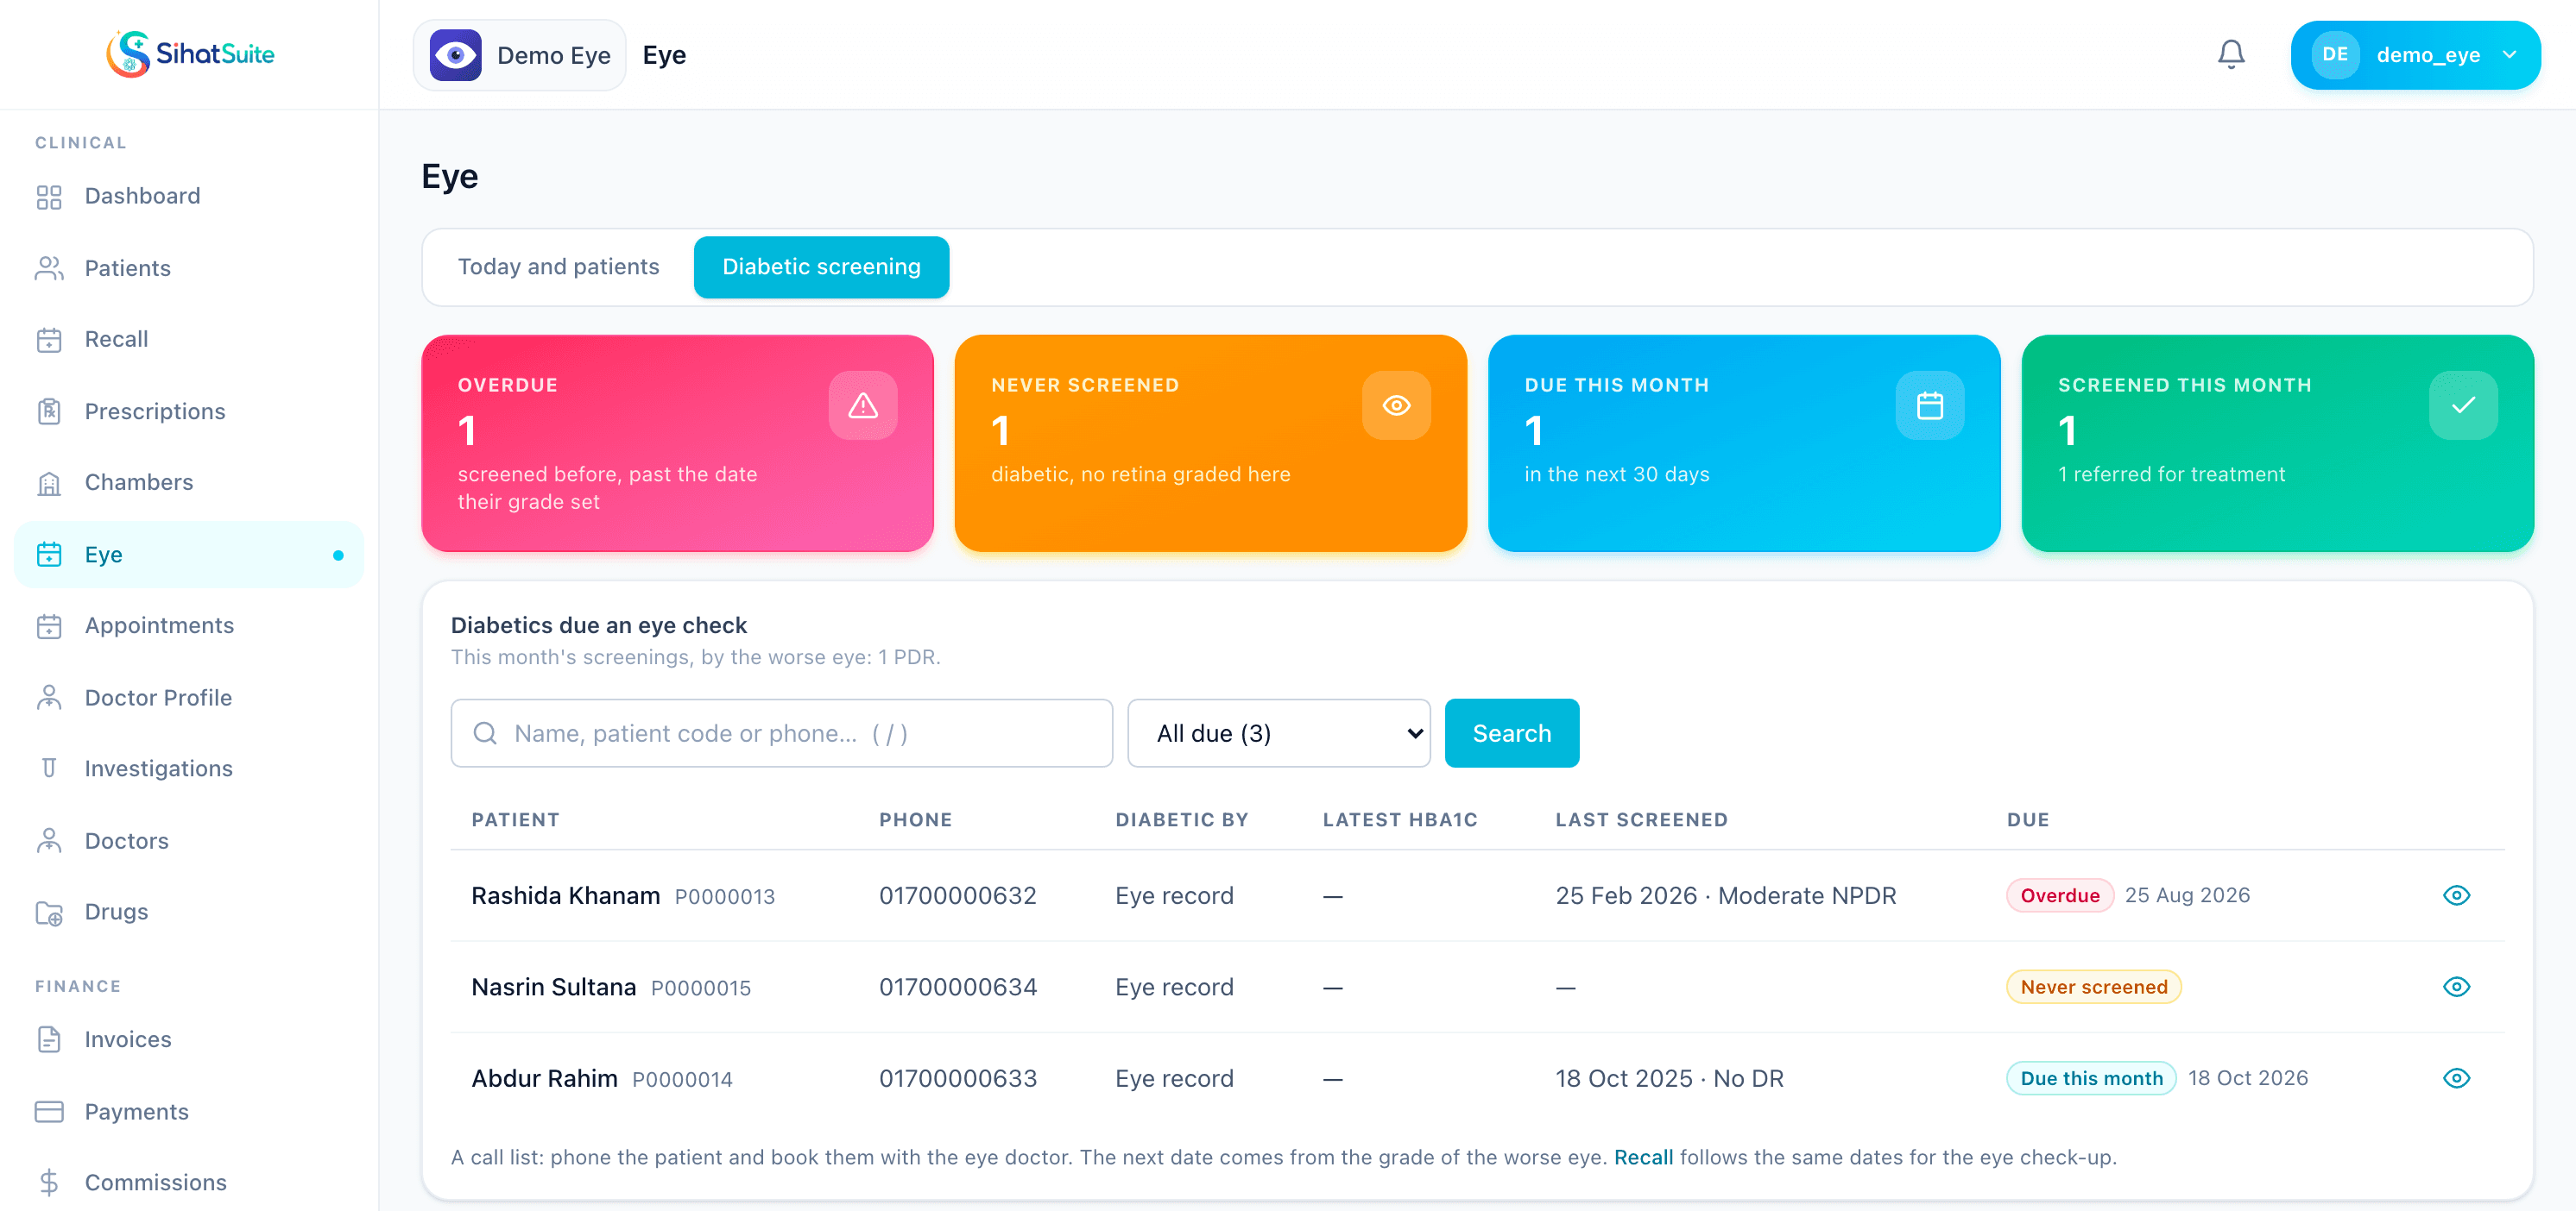Image resolution: width=2576 pixels, height=1211 pixels.
Task: Click phone number 01700000633
Action: tap(957, 1078)
